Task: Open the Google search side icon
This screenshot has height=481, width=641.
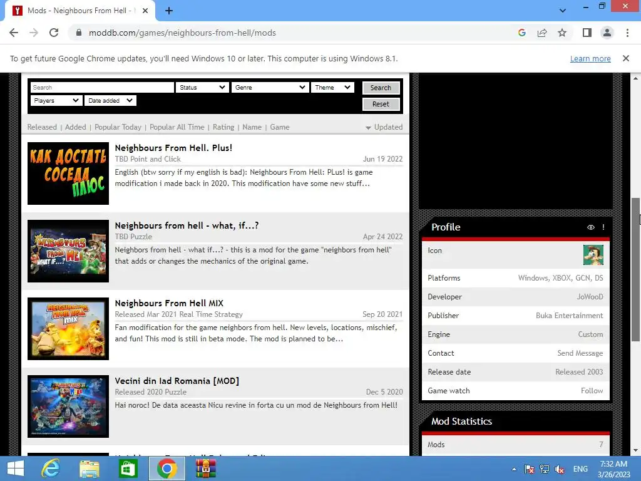Action: 521,33
